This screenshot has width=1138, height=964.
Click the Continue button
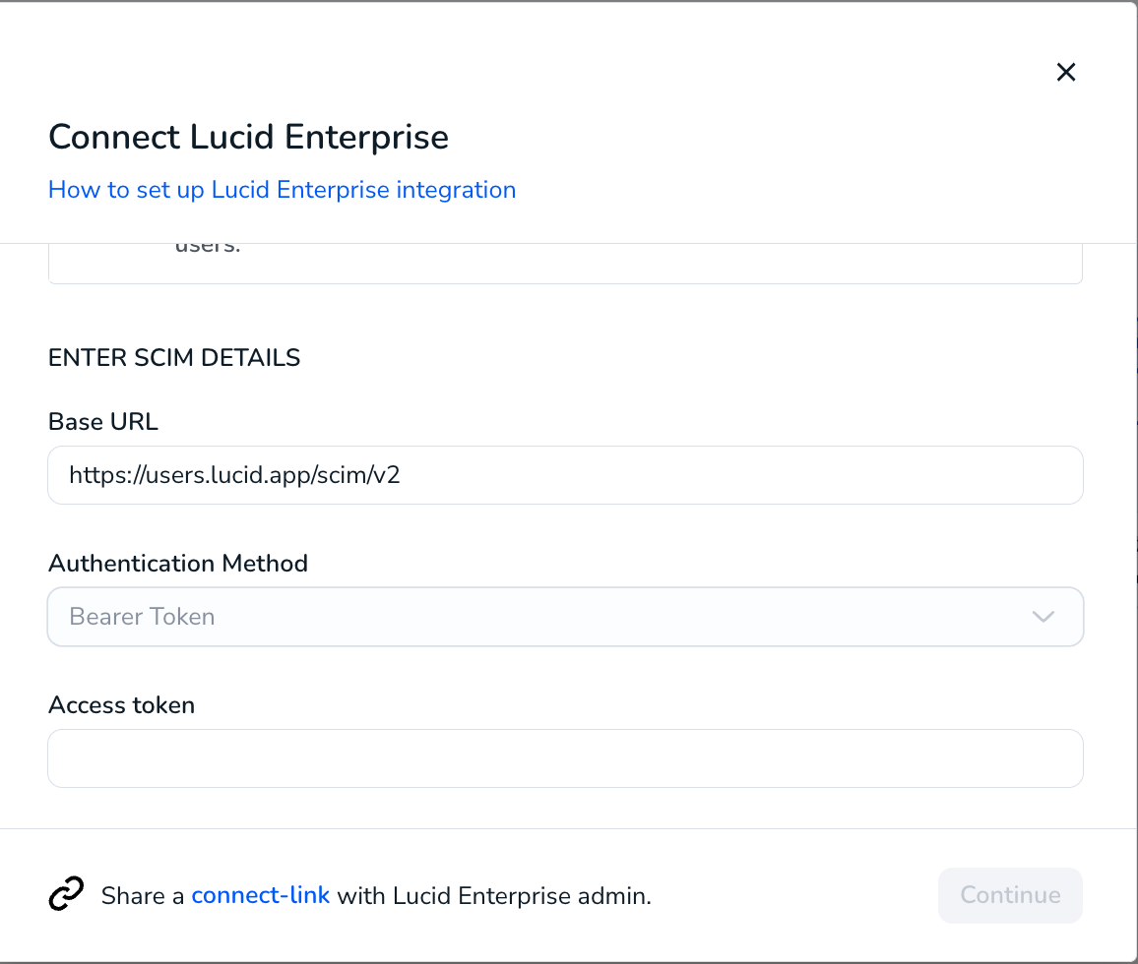click(x=1010, y=895)
